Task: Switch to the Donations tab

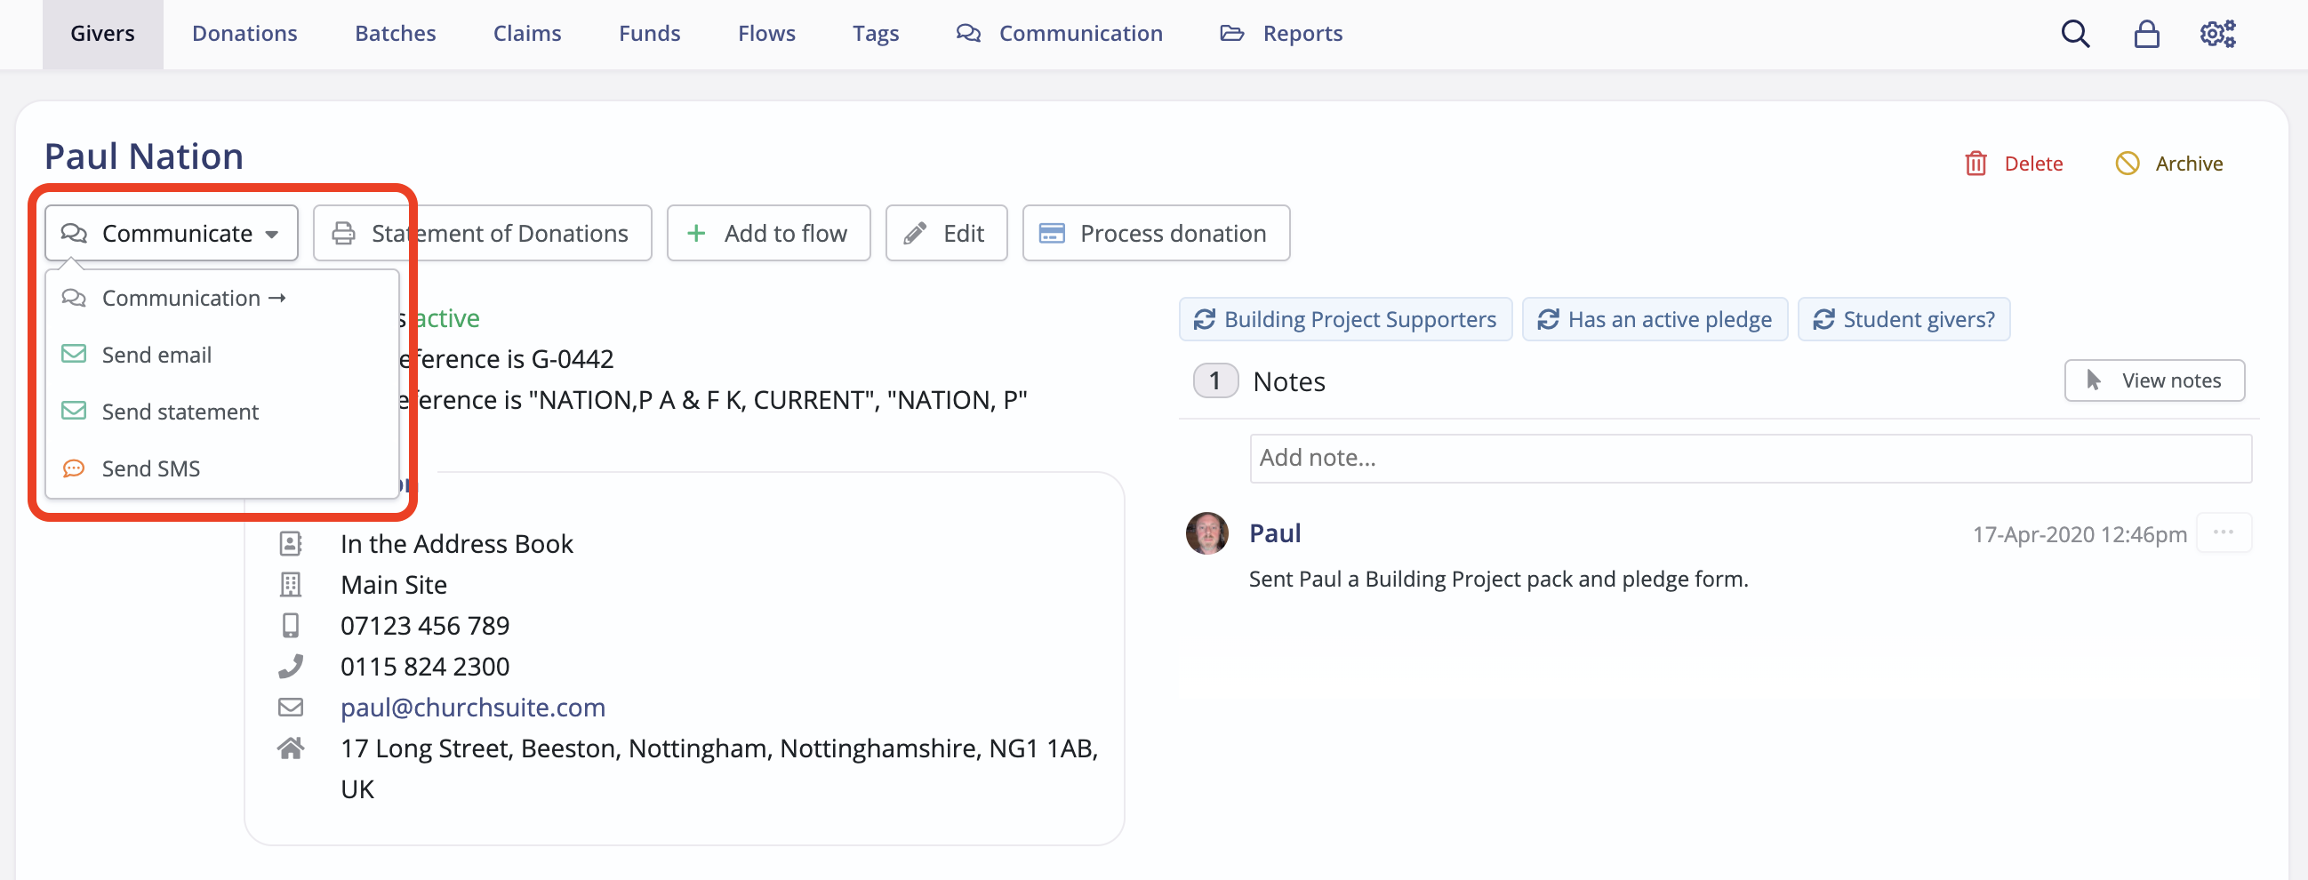Action: pyautogui.click(x=244, y=33)
